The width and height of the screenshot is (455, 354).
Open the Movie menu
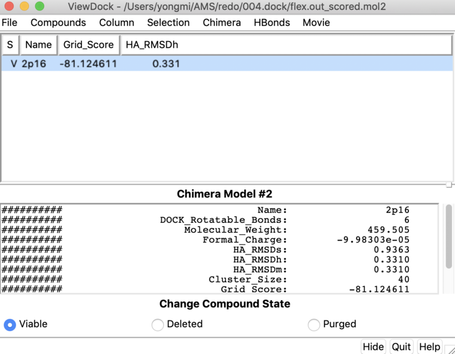tap(316, 22)
